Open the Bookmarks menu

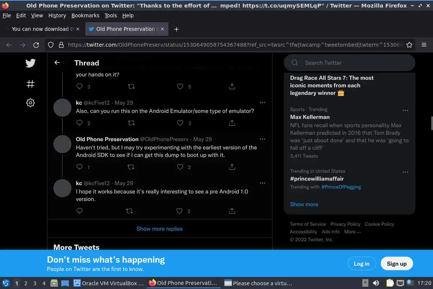point(85,15)
